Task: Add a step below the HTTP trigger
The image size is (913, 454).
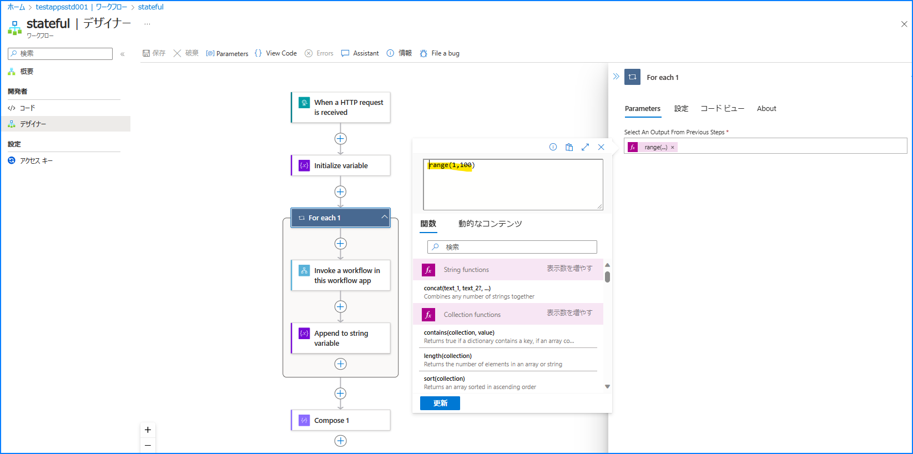Action: coord(341,139)
